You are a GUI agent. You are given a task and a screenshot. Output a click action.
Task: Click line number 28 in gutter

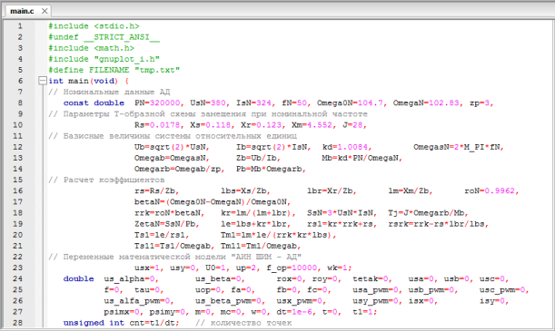17,323
